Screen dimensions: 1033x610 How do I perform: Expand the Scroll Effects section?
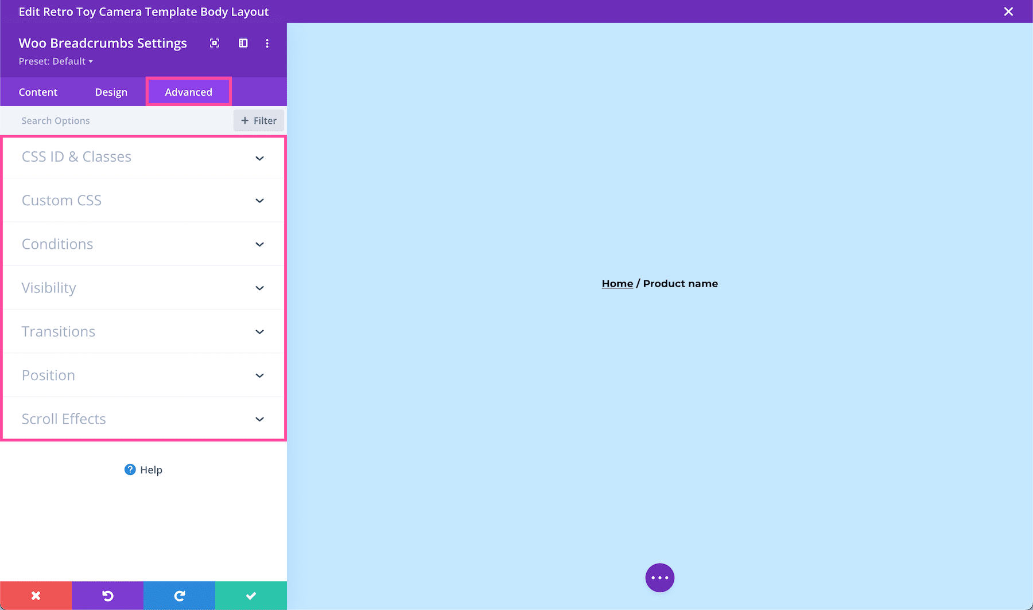(143, 419)
